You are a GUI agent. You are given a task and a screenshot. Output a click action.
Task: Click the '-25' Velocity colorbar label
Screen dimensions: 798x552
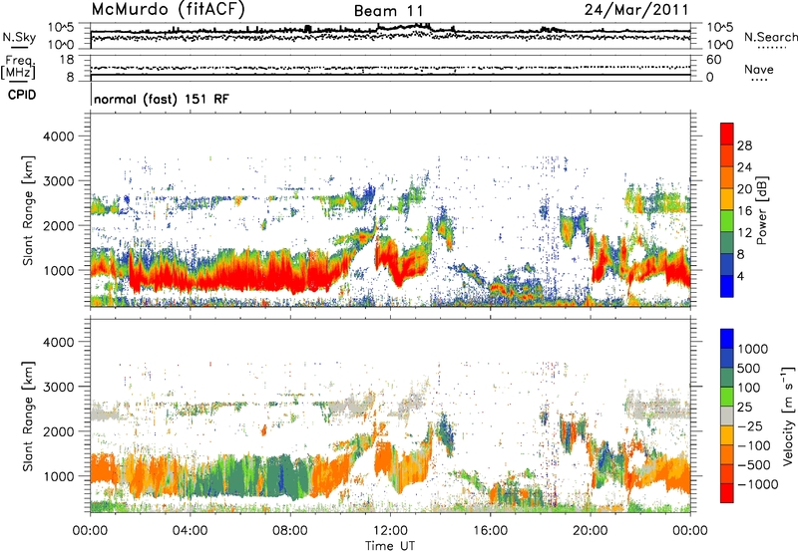(750, 425)
